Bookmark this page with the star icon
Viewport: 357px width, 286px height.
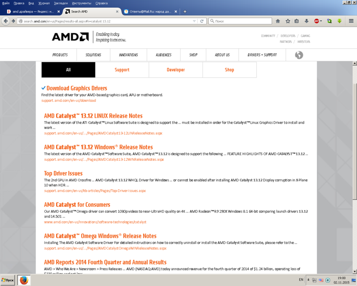288,21
